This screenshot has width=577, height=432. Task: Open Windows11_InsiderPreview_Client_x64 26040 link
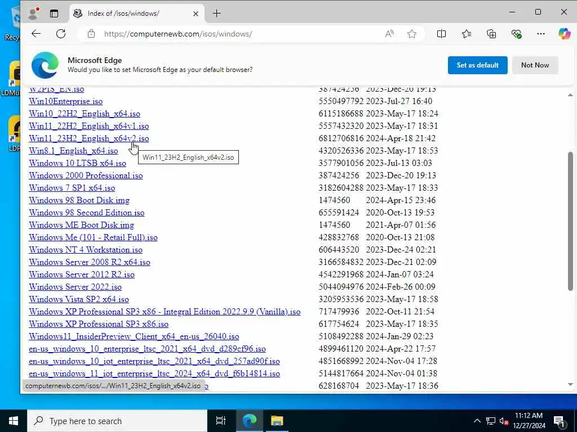pos(134,336)
